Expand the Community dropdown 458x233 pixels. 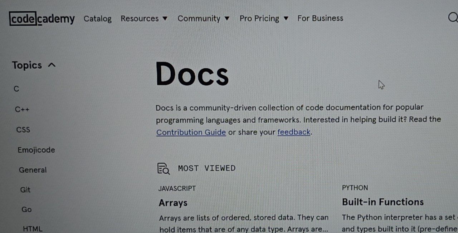coord(204,19)
